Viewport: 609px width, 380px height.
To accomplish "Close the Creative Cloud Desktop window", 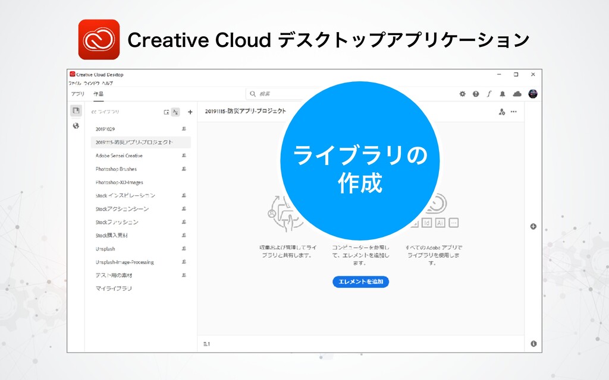I will (533, 74).
